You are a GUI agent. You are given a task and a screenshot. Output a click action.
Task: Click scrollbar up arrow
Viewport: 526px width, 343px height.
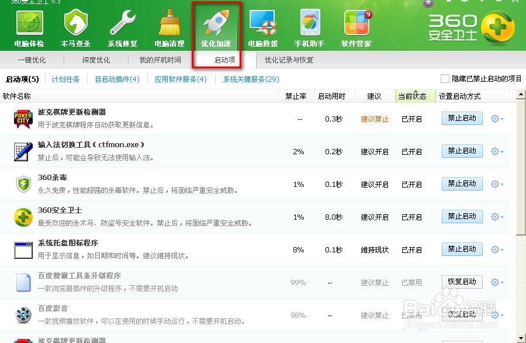click(521, 95)
